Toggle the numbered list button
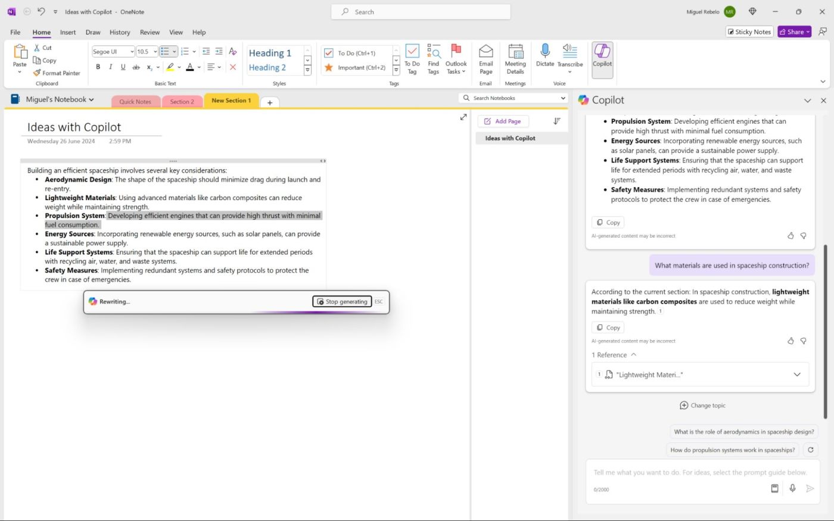Viewport: 834px width, 521px height. pos(185,51)
